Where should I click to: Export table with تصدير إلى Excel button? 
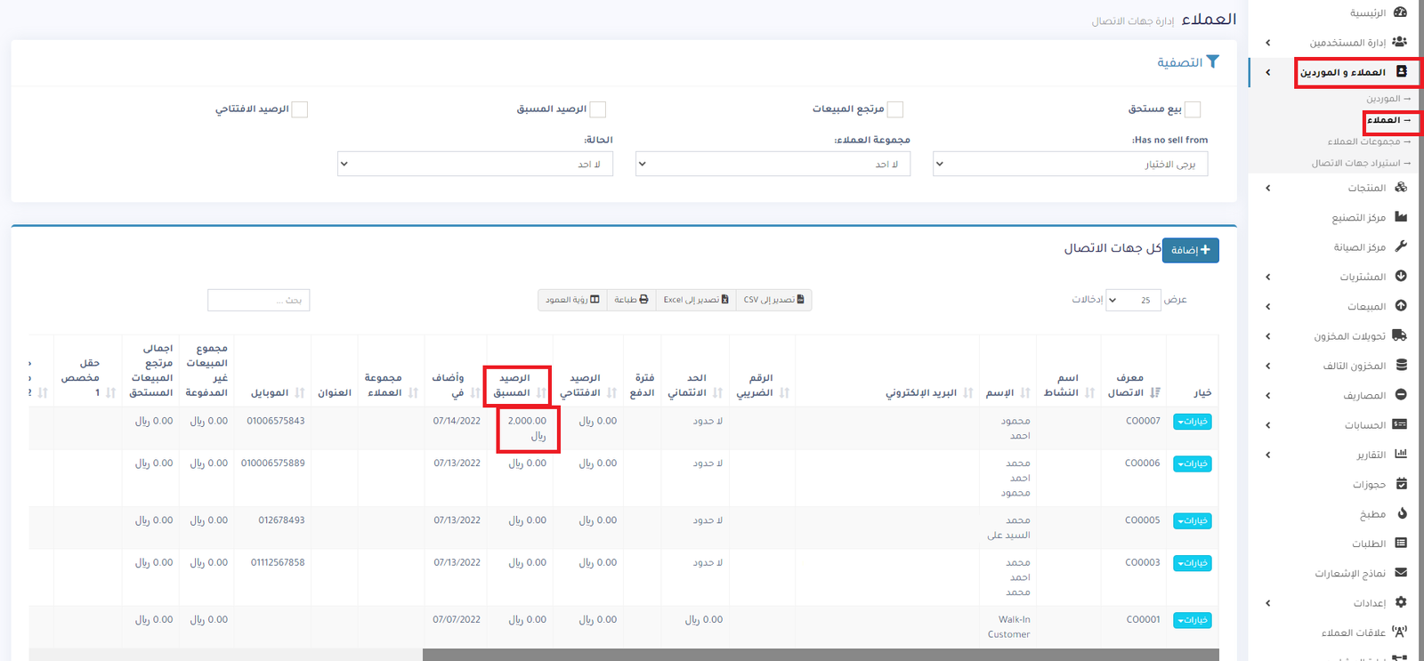(695, 300)
